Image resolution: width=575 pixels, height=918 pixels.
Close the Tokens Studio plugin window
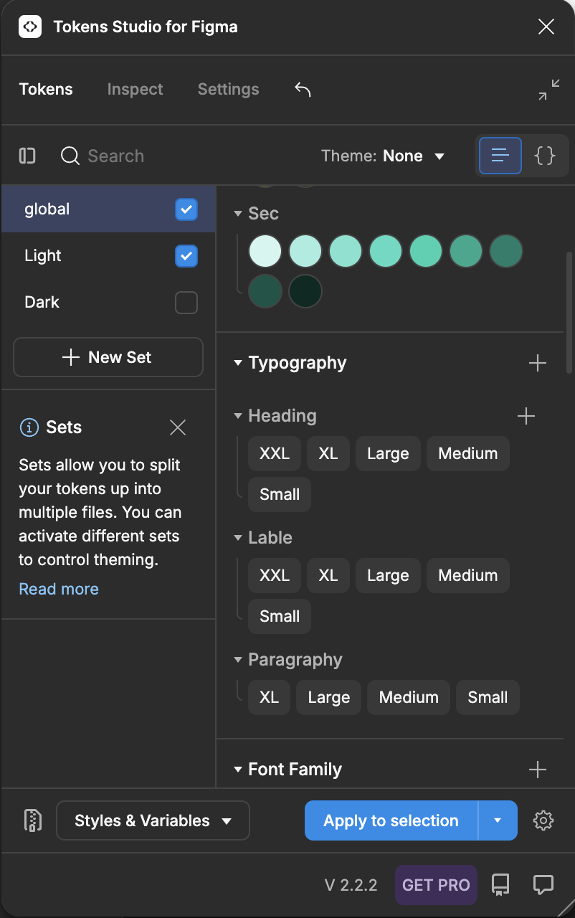546,27
